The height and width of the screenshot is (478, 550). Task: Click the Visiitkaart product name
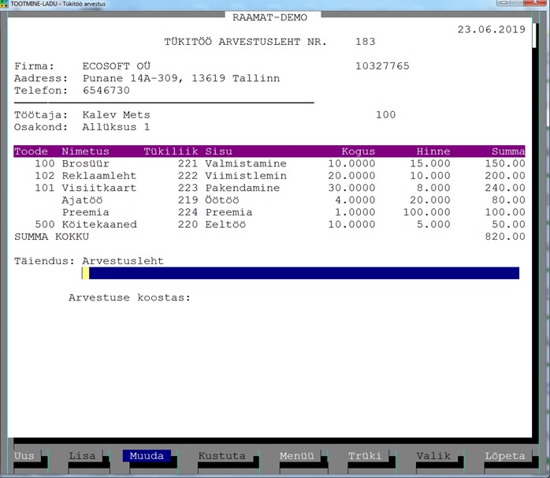tap(99, 188)
